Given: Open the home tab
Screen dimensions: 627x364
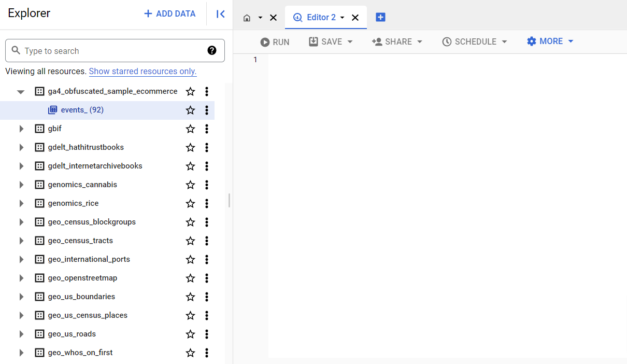Looking at the screenshot, I should click(x=247, y=18).
